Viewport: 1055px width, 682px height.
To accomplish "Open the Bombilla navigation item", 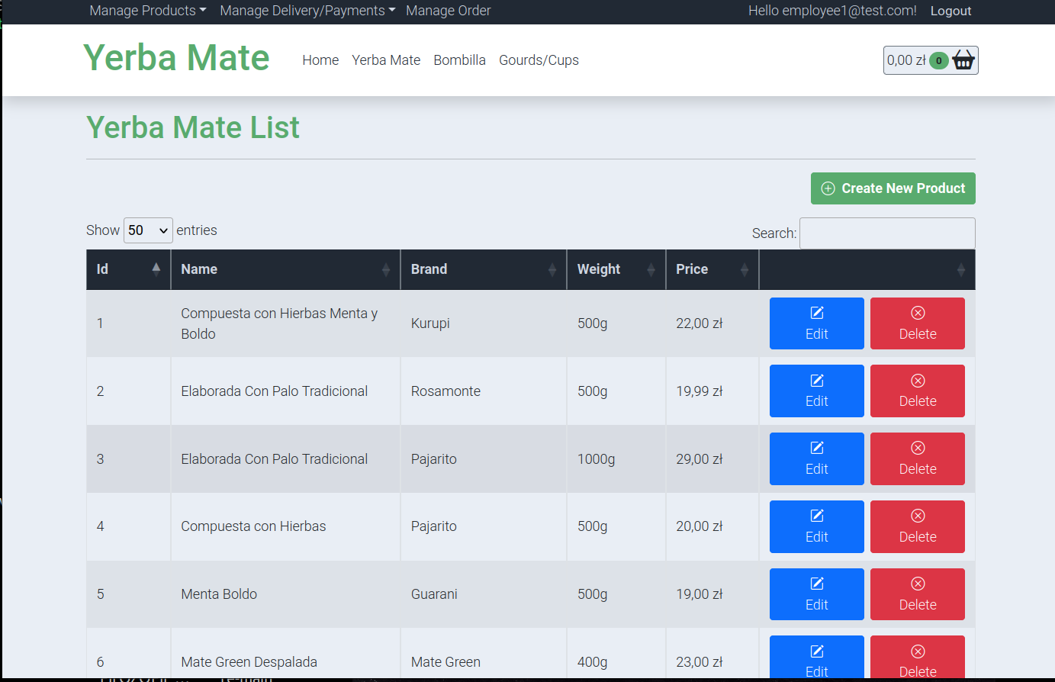I will coord(459,60).
